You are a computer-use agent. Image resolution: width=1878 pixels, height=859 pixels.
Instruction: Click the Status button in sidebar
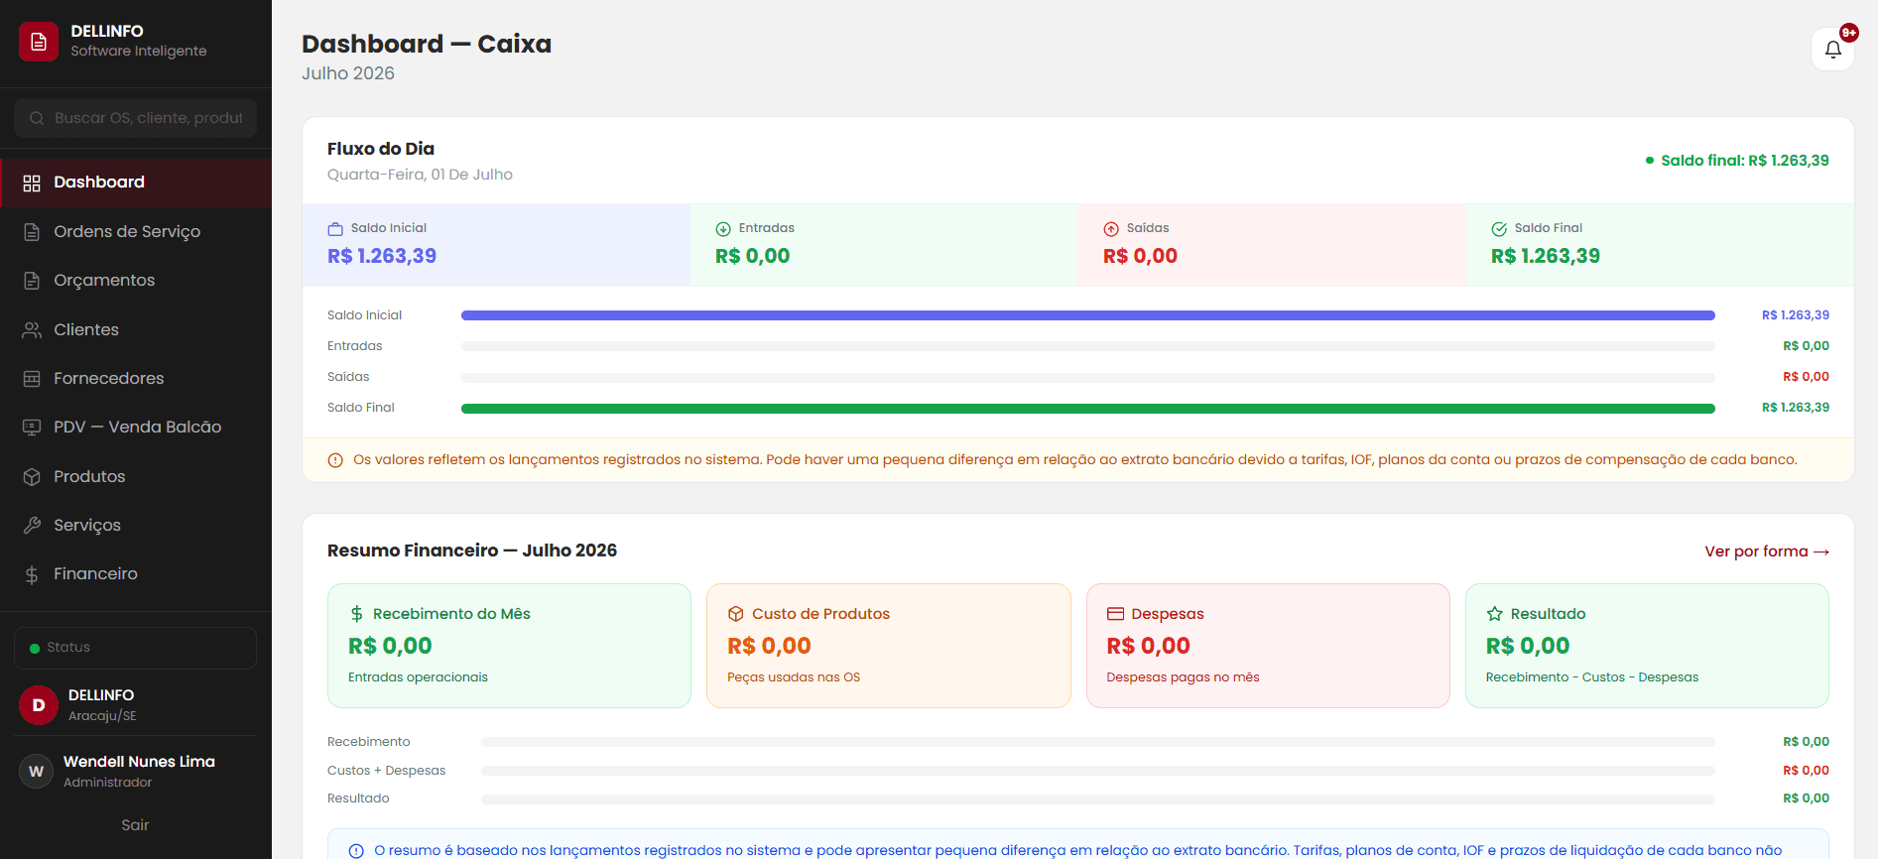135,648
